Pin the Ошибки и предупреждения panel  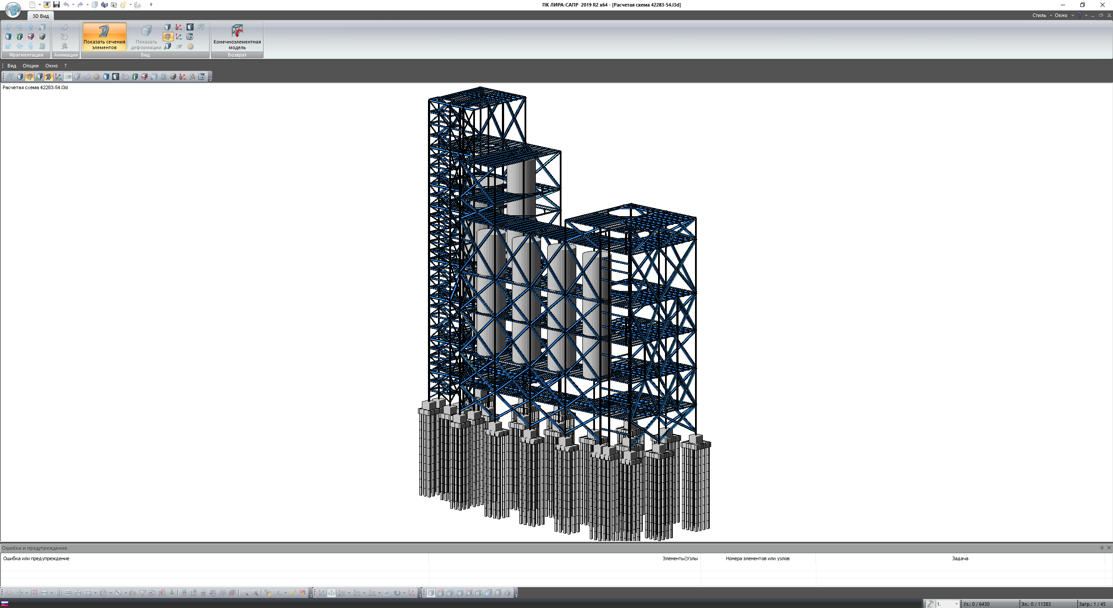[1102, 548]
